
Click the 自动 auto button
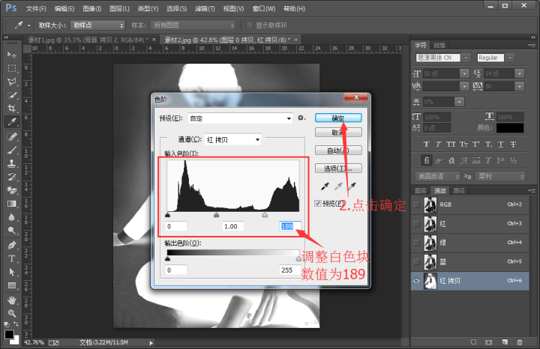338,150
